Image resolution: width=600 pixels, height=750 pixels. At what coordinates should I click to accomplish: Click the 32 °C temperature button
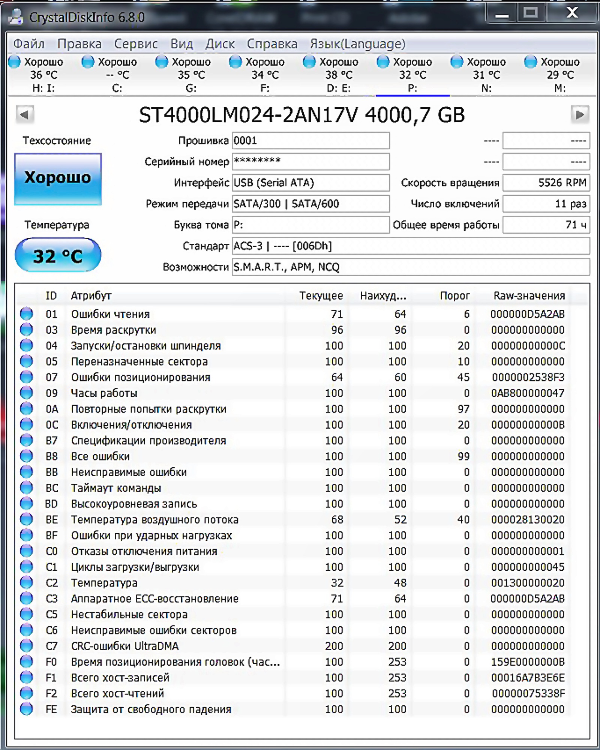pyautogui.click(x=58, y=255)
